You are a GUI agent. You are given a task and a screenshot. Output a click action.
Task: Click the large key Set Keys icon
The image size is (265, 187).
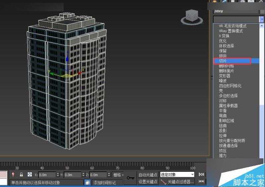130,178
